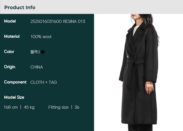This screenshot has height=131, width=183.
Task: Click the Korean color name 블랙
Action: [x=34, y=52]
